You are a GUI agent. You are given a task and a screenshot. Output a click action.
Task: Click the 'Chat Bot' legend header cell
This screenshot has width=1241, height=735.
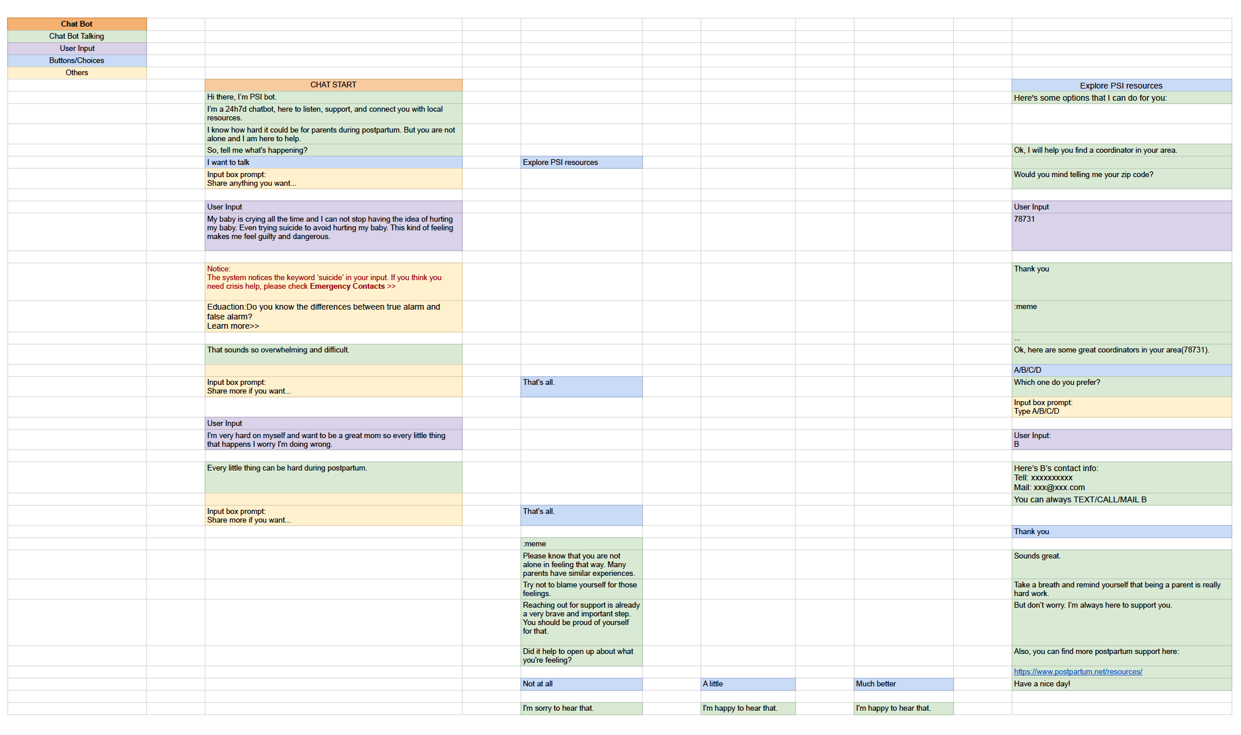click(77, 24)
